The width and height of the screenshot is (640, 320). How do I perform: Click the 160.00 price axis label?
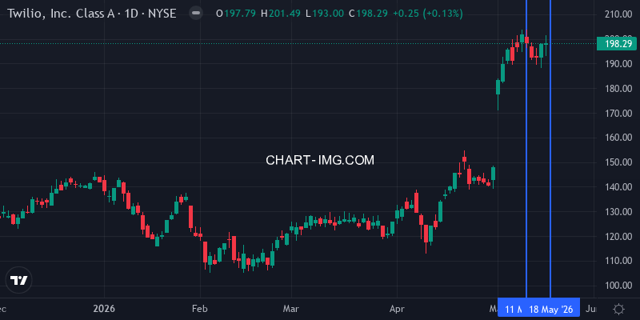[618, 138]
